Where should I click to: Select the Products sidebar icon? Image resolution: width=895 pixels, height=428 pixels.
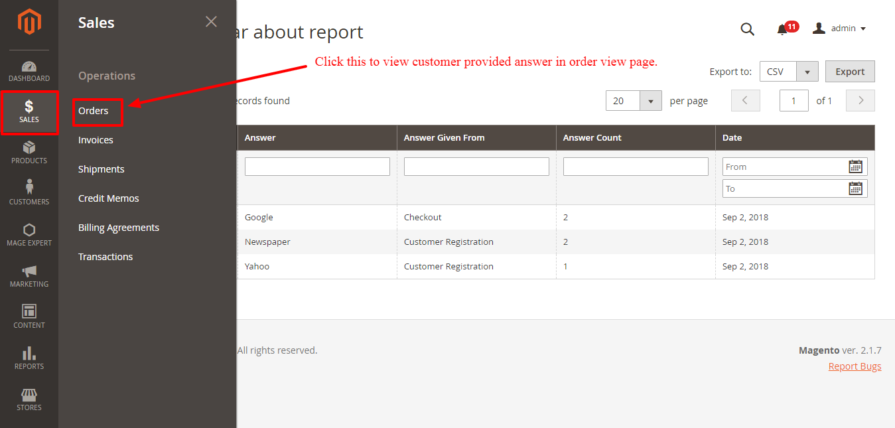29,152
